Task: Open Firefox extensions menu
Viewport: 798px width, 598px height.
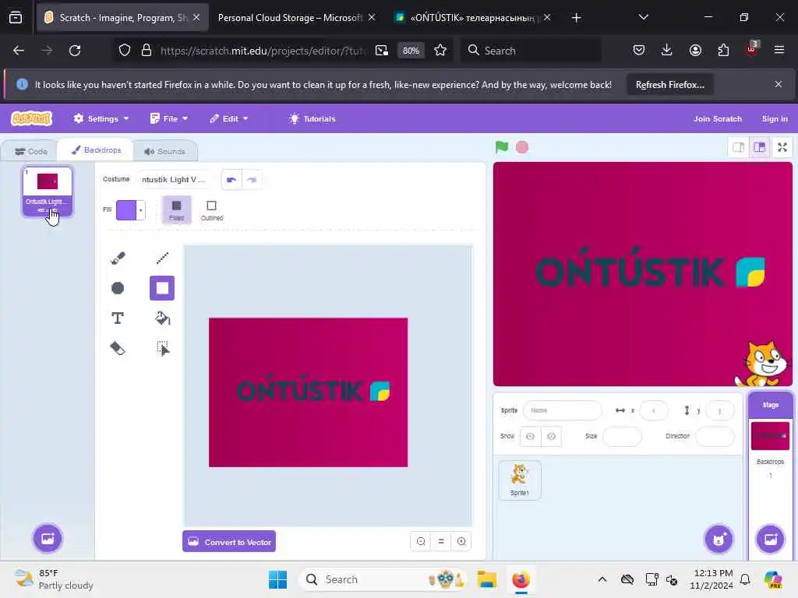Action: click(723, 51)
